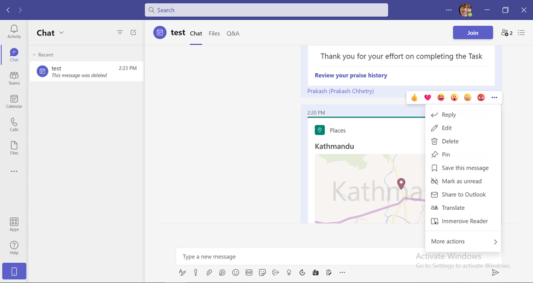
Task: Show more apps ellipsis in sidebar
Action: [14, 171]
